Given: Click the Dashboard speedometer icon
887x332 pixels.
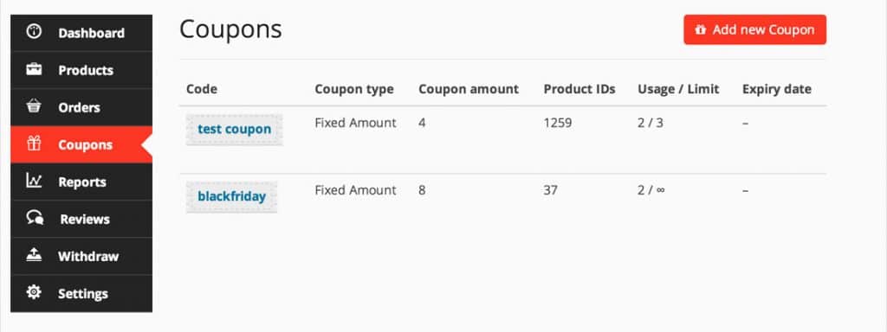Looking at the screenshot, I should coord(34,32).
